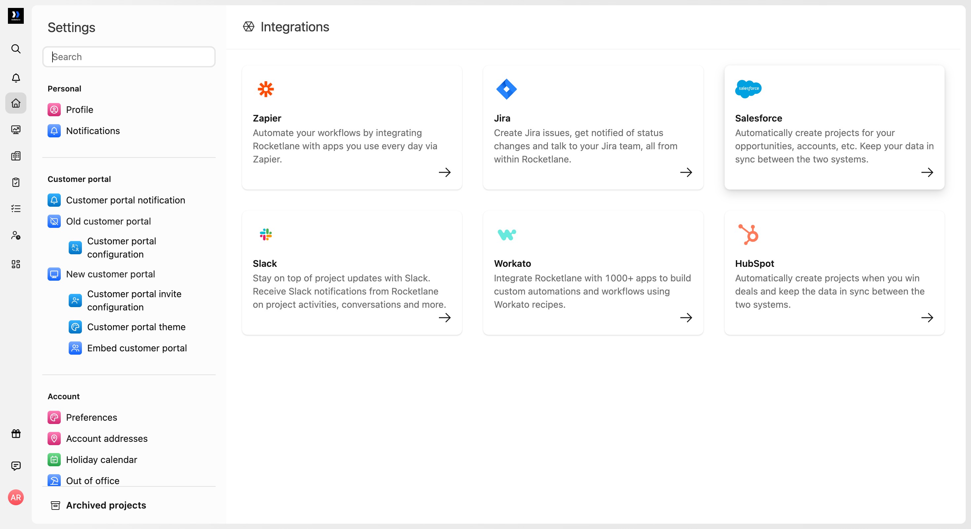Image resolution: width=971 pixels, height=529 pixels.
Task: Open the clipboard check icon in the left rail
Action: (x=16, y=182)
